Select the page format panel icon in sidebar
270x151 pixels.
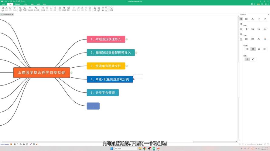(x=241, y=19)
